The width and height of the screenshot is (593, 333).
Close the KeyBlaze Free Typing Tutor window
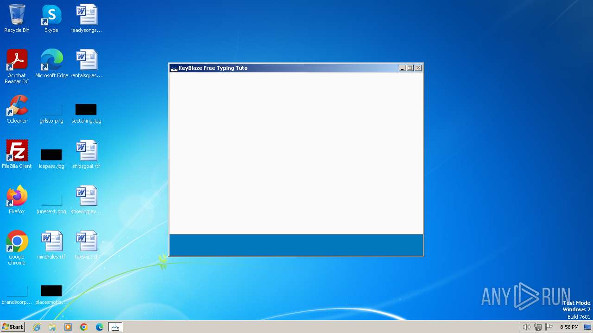tap(418, 68)
